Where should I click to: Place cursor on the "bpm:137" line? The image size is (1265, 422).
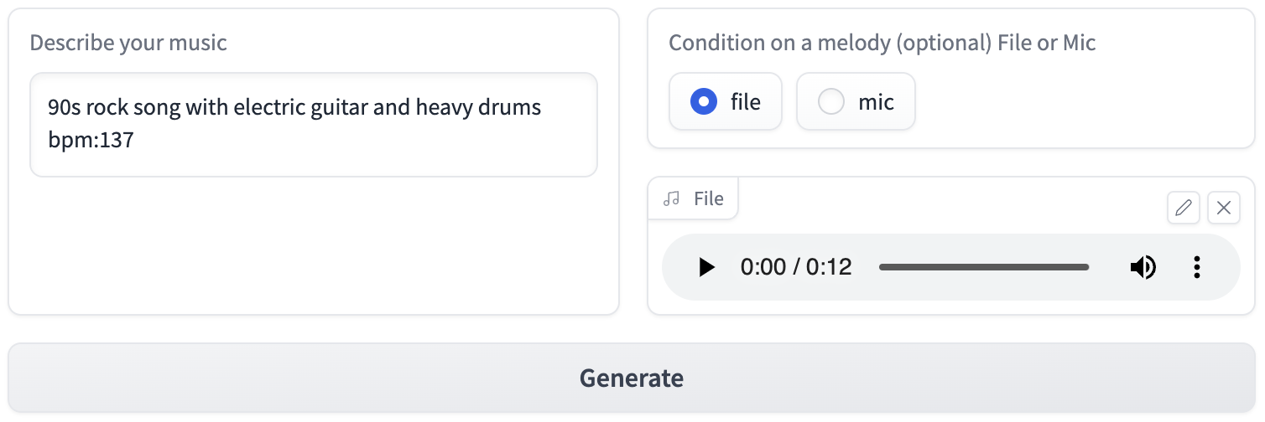pos(91,141)
